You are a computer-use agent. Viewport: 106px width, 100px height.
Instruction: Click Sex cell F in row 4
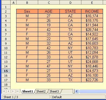tap(27, 20)
